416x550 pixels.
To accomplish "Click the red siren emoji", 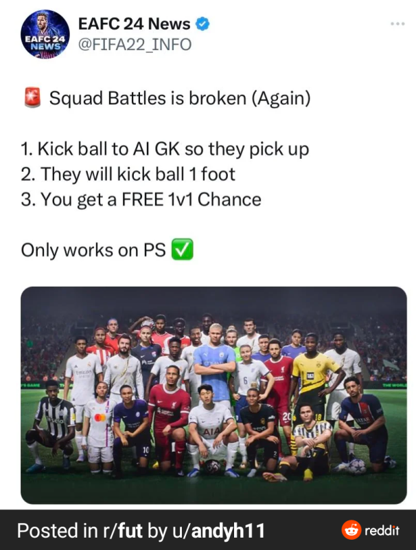I will [x=32, y=98].
